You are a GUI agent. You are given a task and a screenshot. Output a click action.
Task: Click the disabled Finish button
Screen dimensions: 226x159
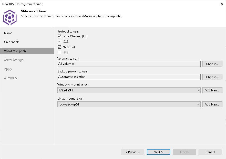(184, 152)
